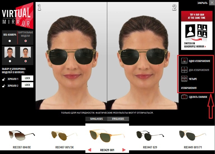Click the two images view icon
The image size is (215, 154).
184,70
